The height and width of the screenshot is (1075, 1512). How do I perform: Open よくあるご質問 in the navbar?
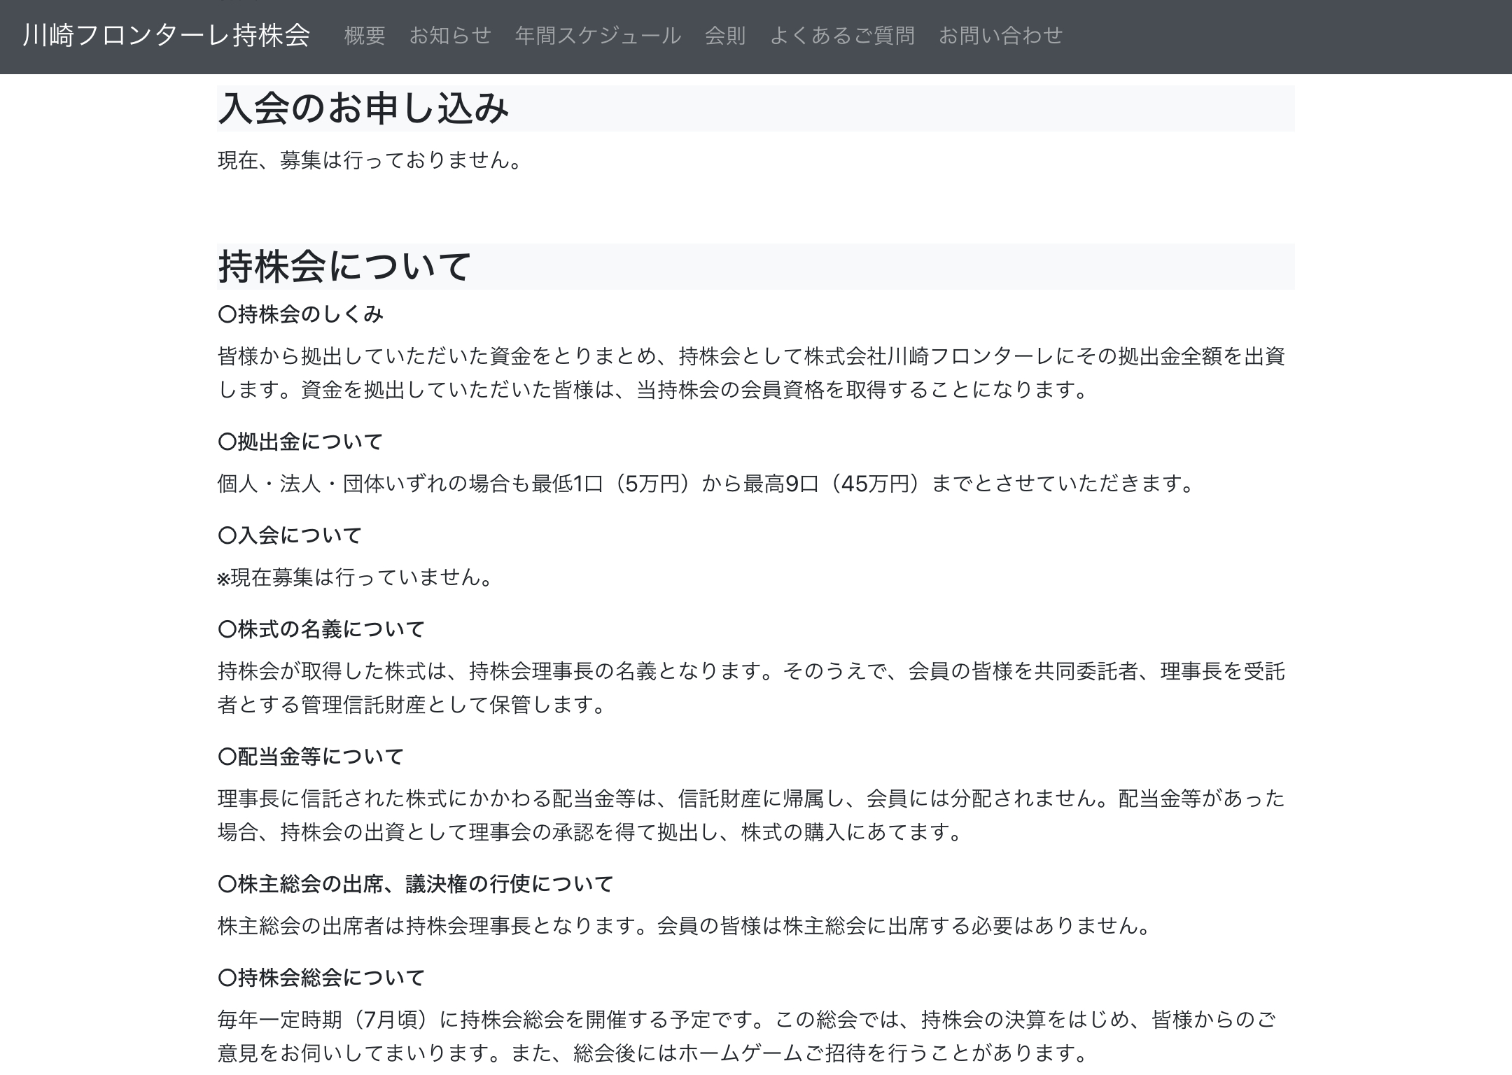(842, 36)
